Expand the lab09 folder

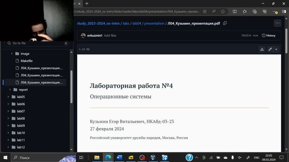point(8,126)
